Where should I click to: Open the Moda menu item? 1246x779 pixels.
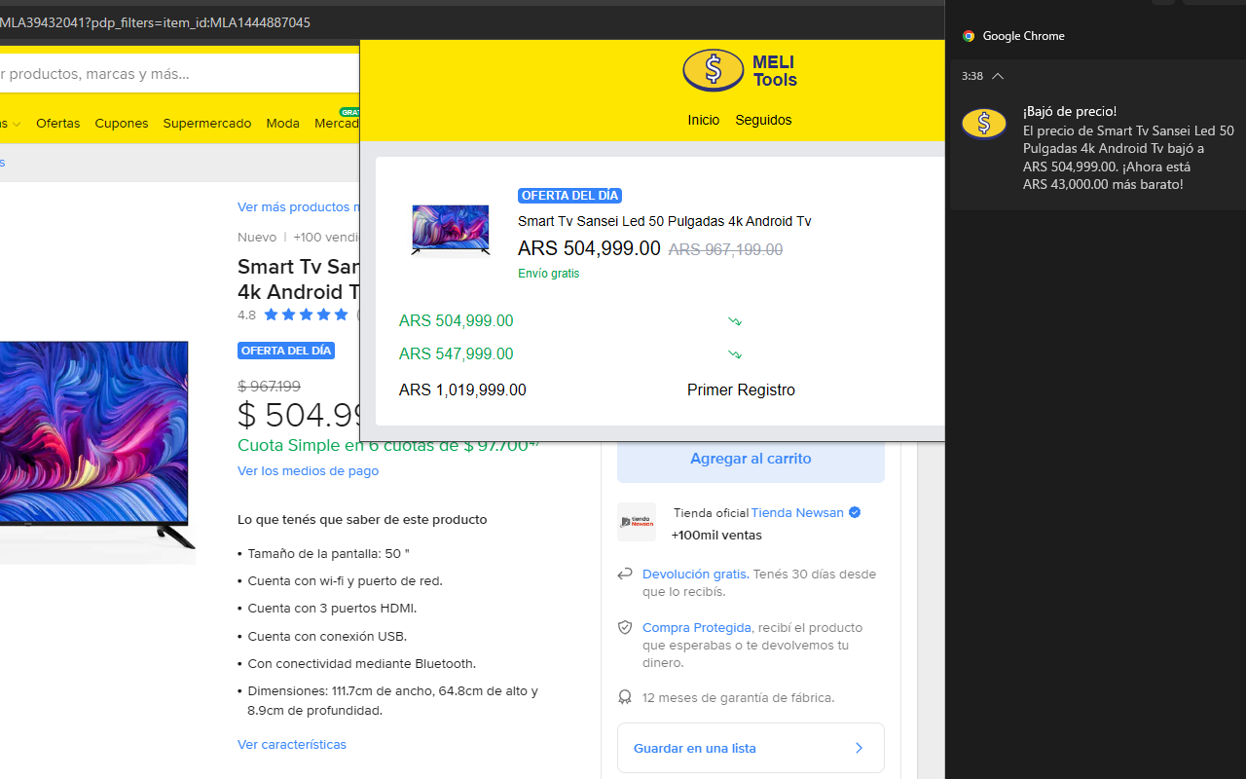[283, 124]
